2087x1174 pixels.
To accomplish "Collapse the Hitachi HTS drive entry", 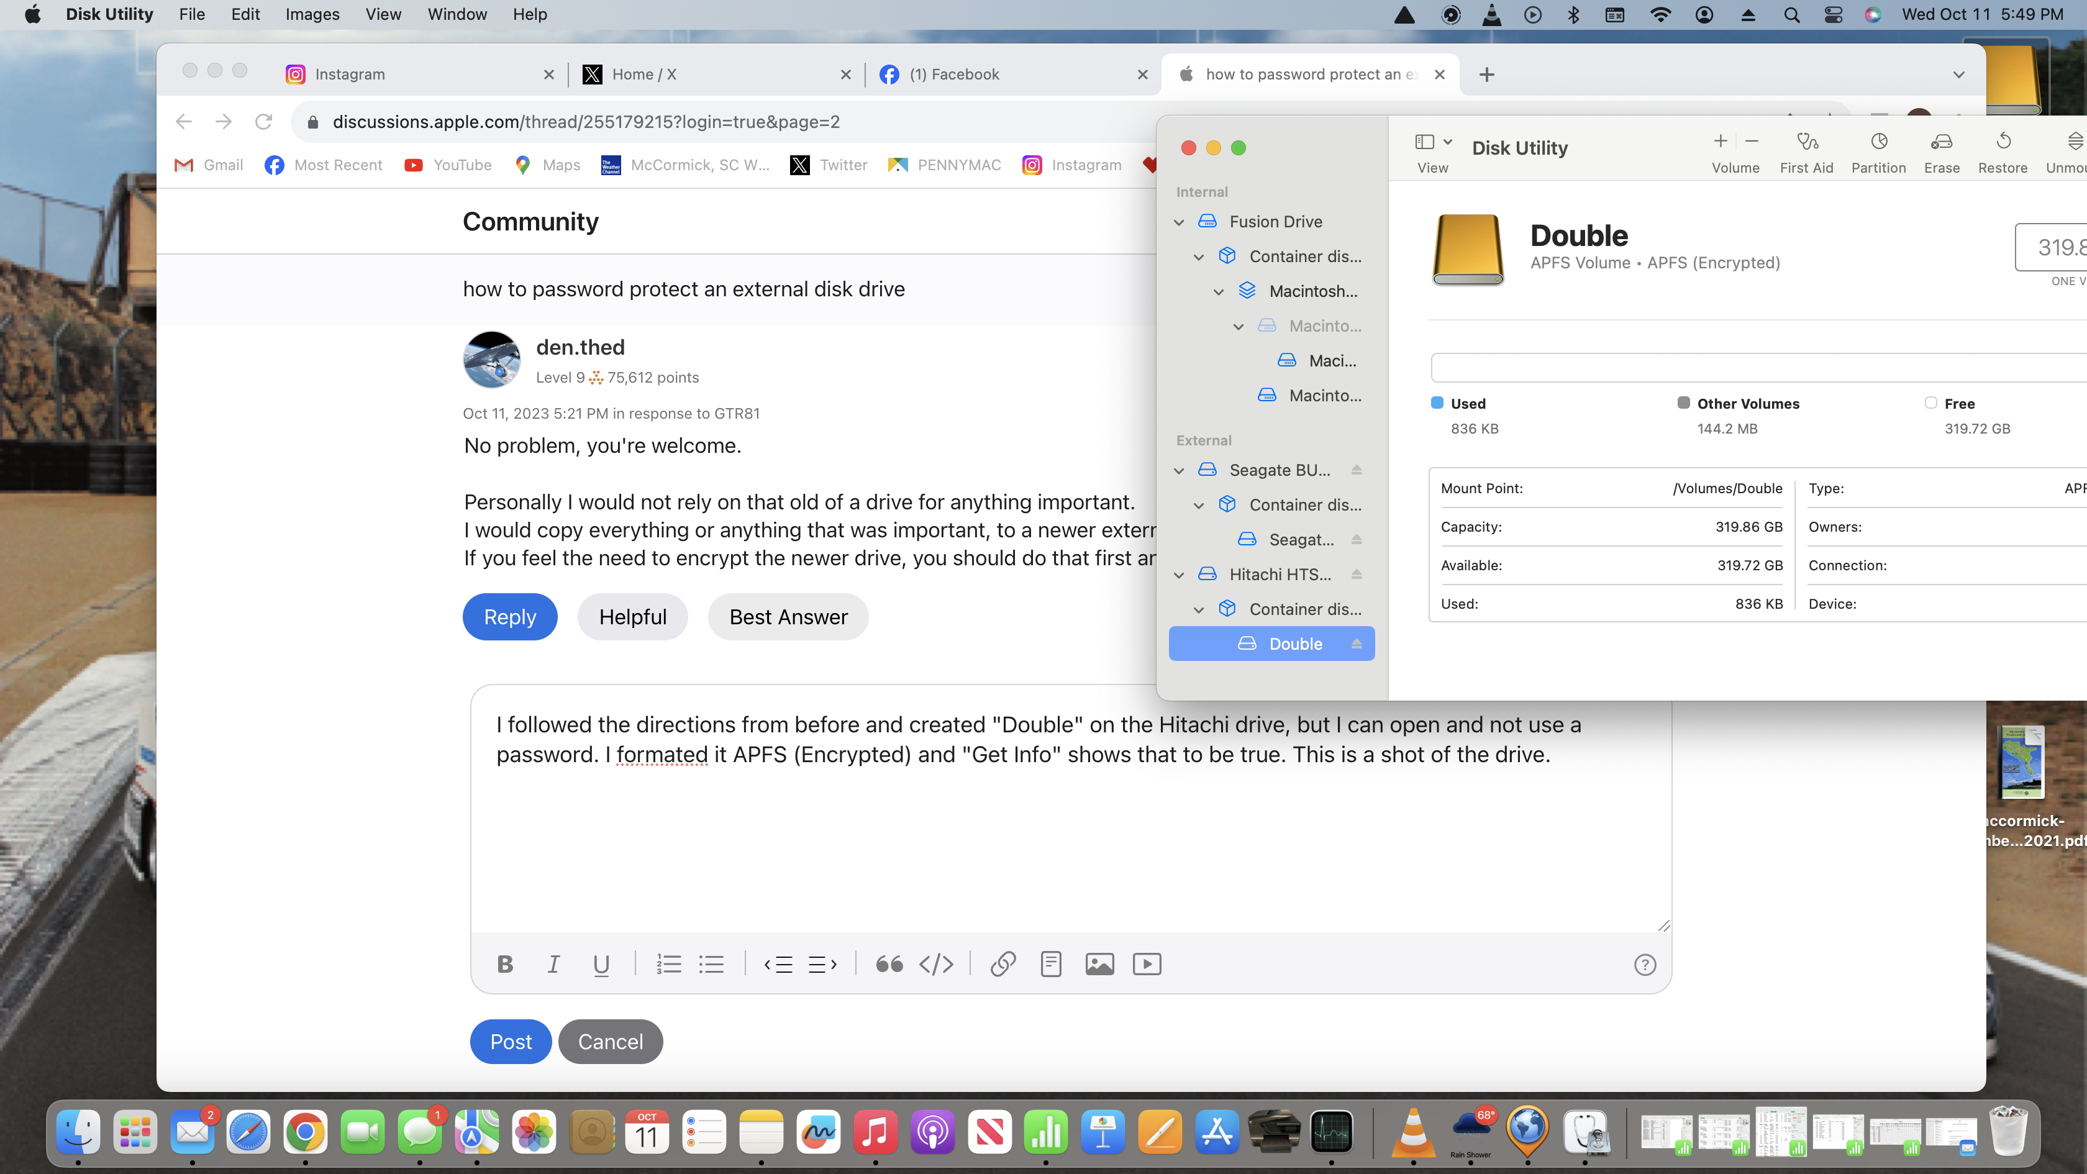I will pos(1179,575).
